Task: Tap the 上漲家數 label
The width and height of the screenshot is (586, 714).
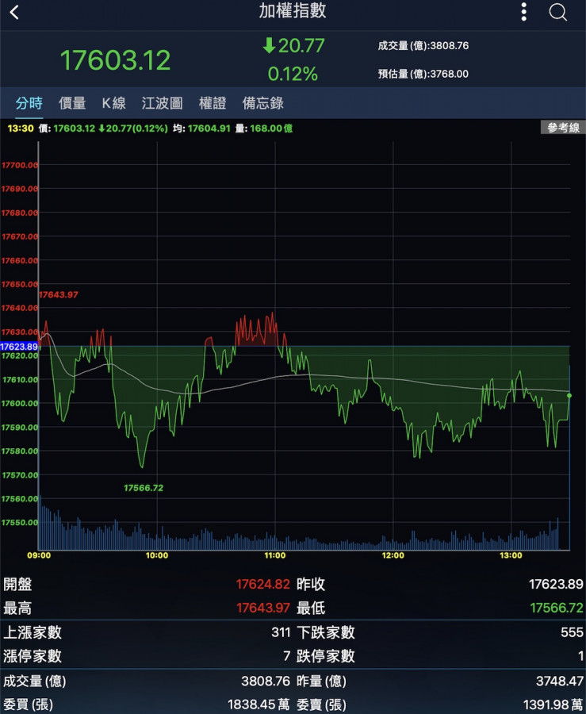Action: click(x=33, y=632)
